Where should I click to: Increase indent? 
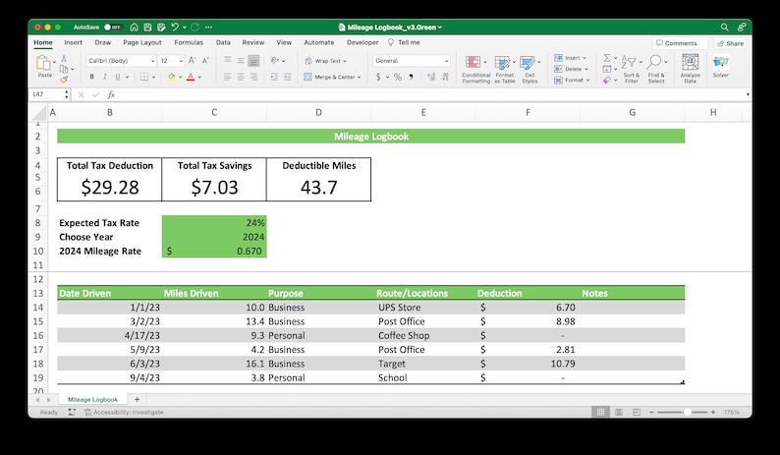[287, 77]
